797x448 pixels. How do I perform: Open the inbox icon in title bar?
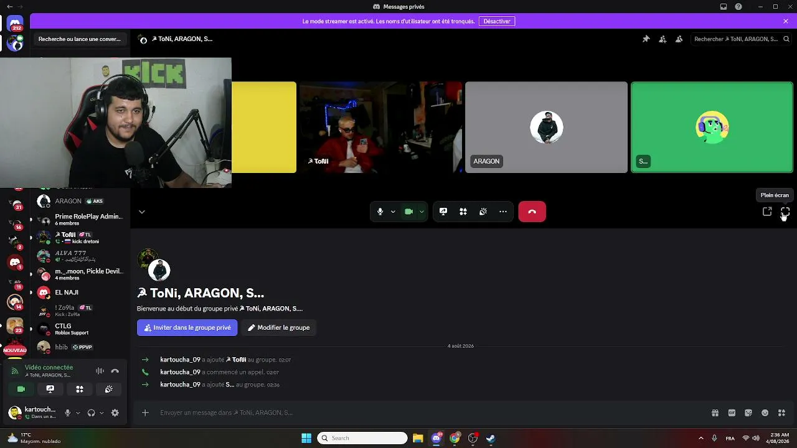(x=724, y=7)
